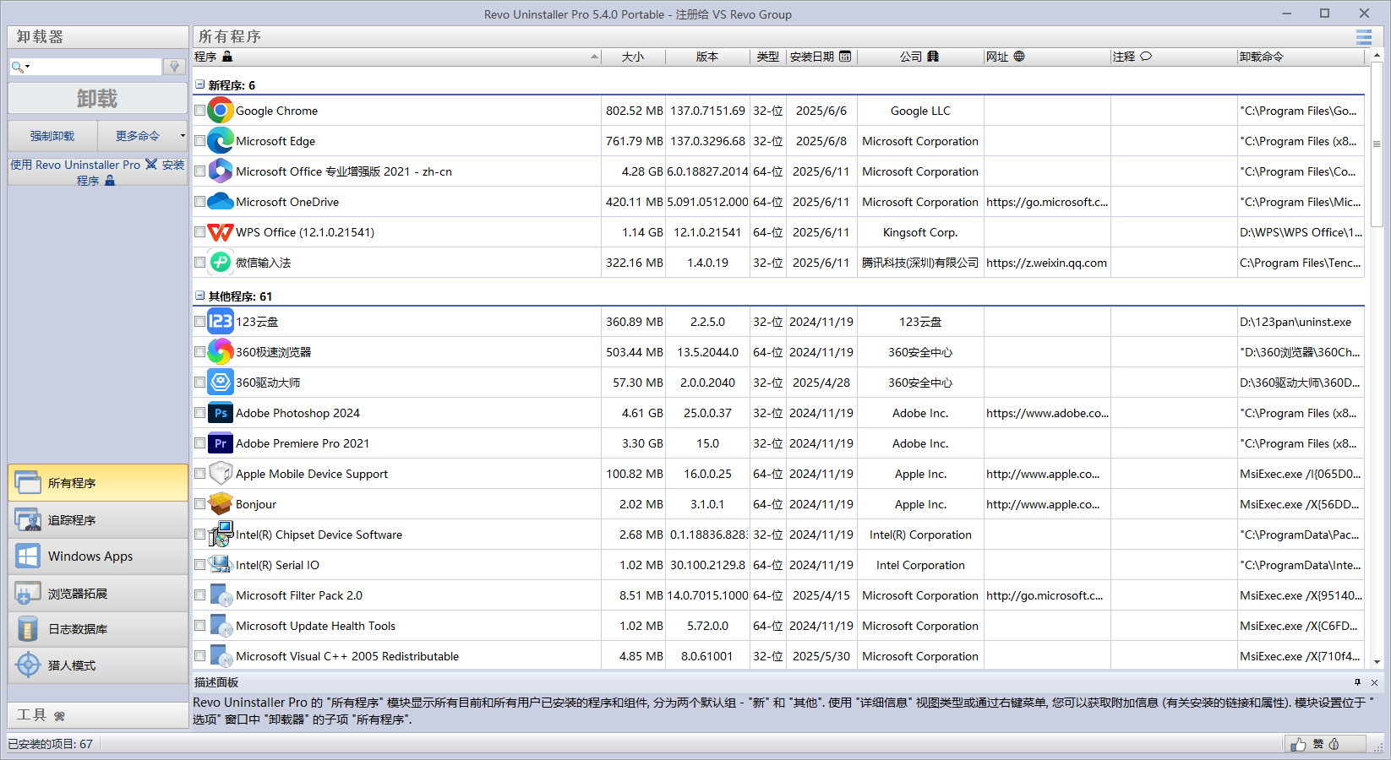Click the Visual C++ 2005 Redistributable icon
This screenshot has height=760, width=1391.
pyautogui.click(x=221, y=656)
